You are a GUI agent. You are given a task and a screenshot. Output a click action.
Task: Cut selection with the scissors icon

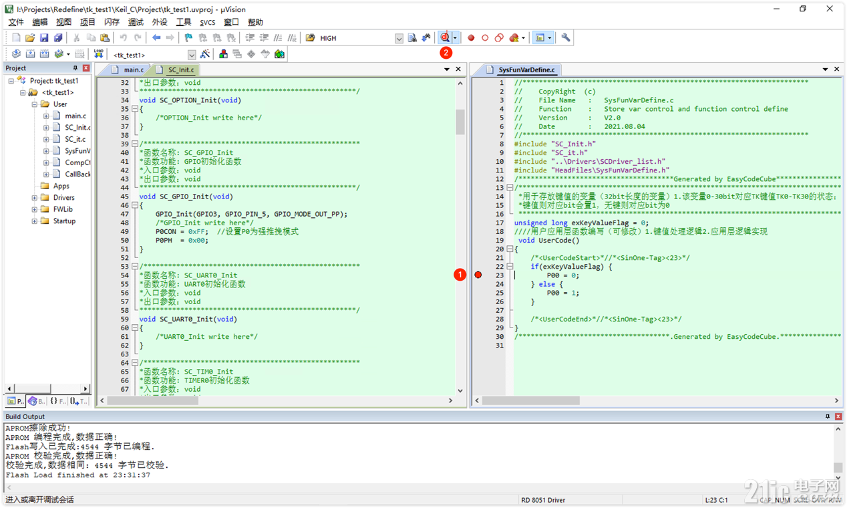click(x=76, y=38)
